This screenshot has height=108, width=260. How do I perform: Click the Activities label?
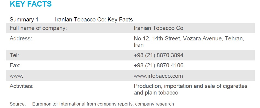[x=21, y=86]
